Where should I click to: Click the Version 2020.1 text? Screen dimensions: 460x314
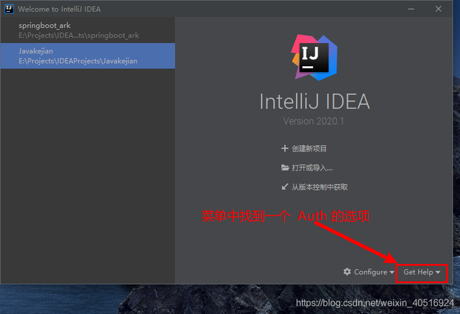click(313, 121)
